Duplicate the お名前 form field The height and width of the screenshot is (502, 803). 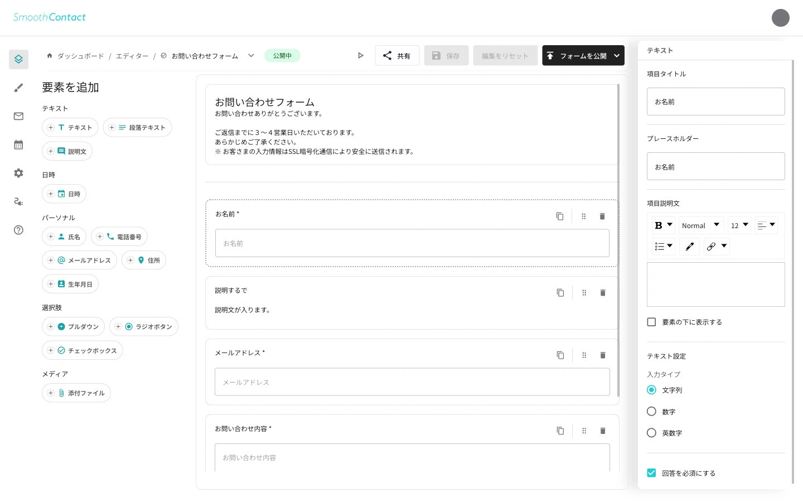click(560, 216)
